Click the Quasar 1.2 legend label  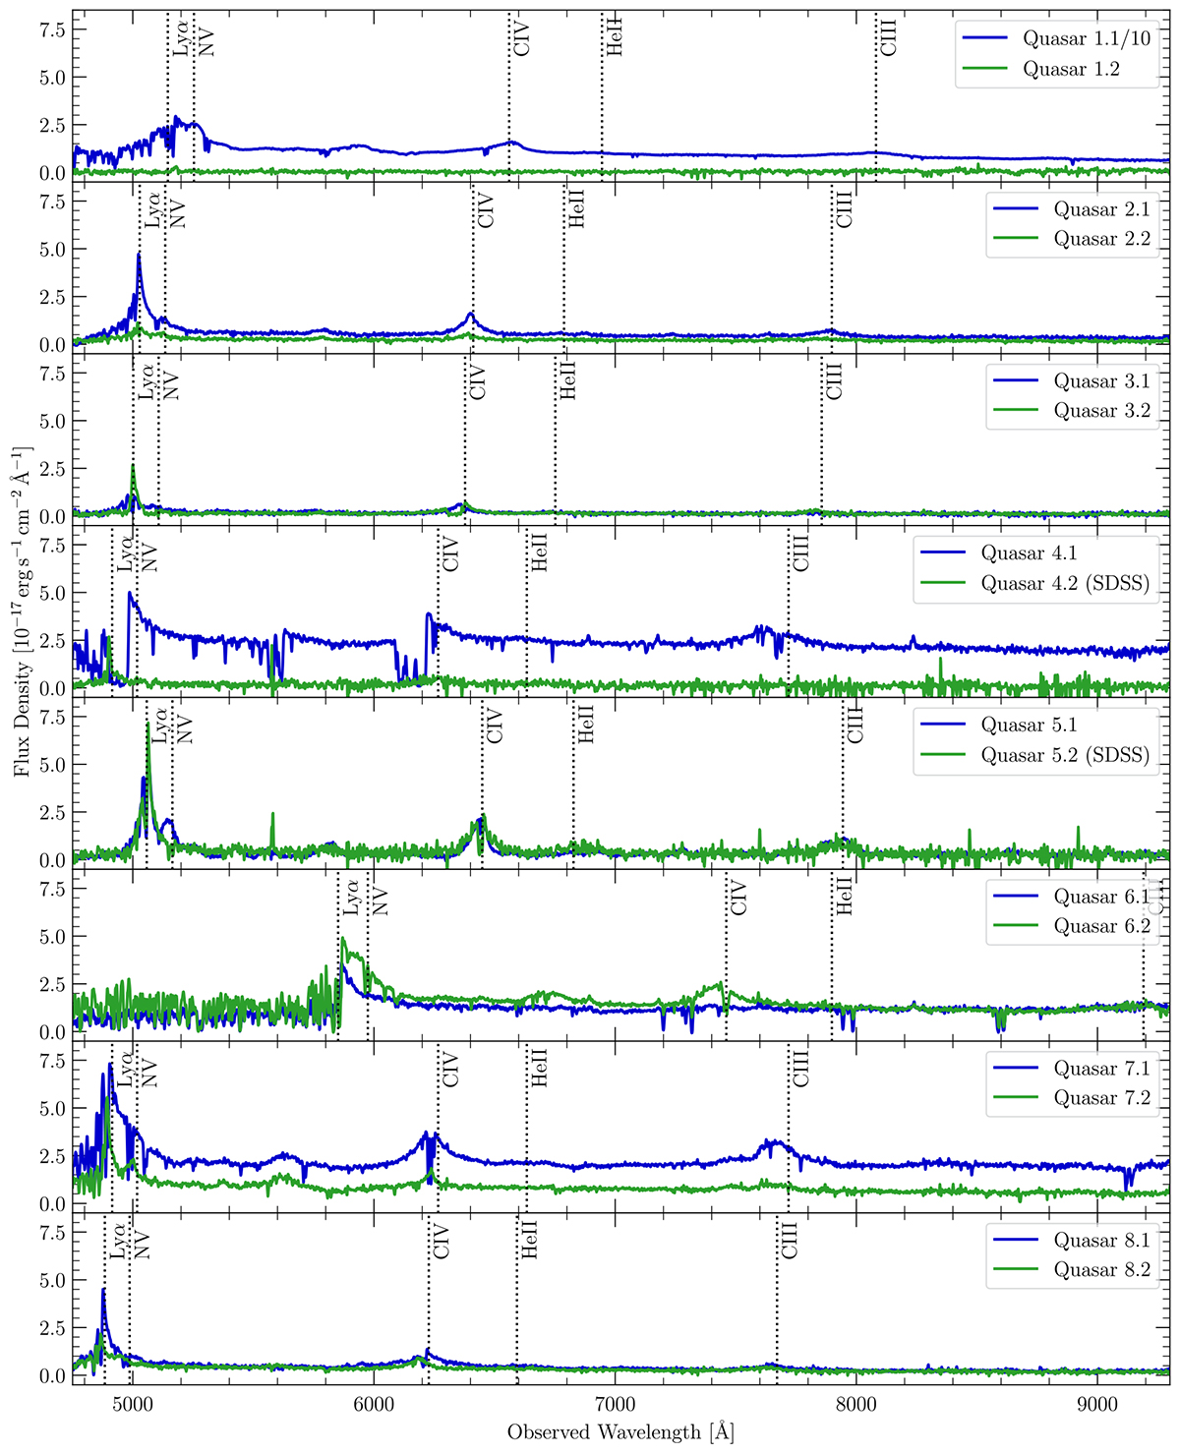(x=1071, y=69)
